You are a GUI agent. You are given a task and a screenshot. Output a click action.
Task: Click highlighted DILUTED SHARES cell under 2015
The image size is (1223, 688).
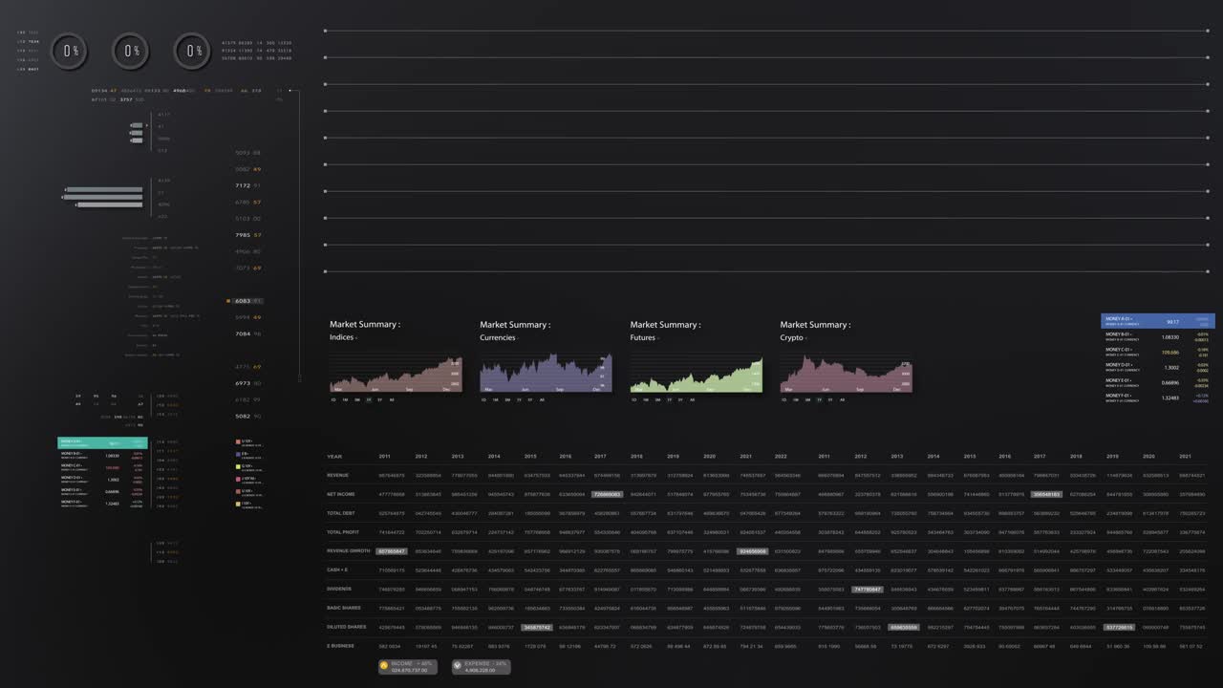pyautogui.click(x=536, y=627)
